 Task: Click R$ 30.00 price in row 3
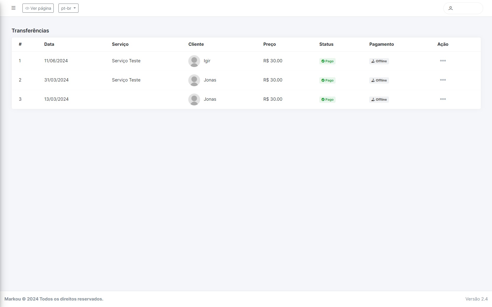point(273,99)
